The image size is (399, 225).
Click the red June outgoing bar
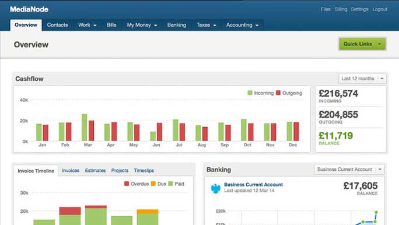click(x=160, y=132)
